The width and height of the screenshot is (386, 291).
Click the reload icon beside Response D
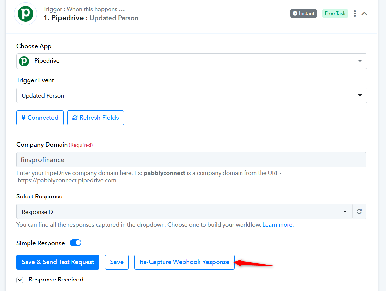tap(359, 211)
